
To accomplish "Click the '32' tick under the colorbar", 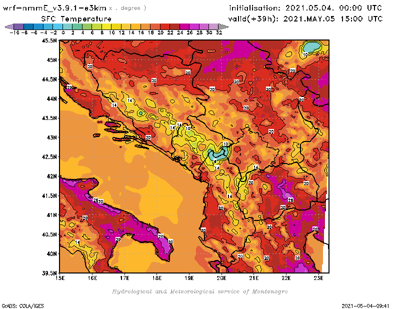I will 219,32.
